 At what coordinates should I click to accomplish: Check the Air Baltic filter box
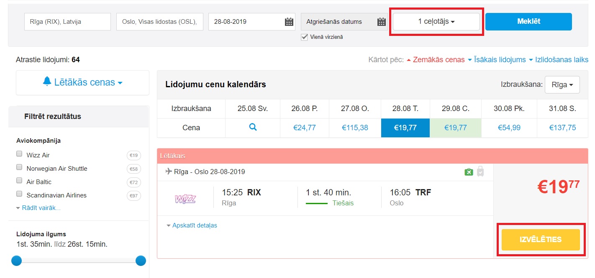pos(19,181)
